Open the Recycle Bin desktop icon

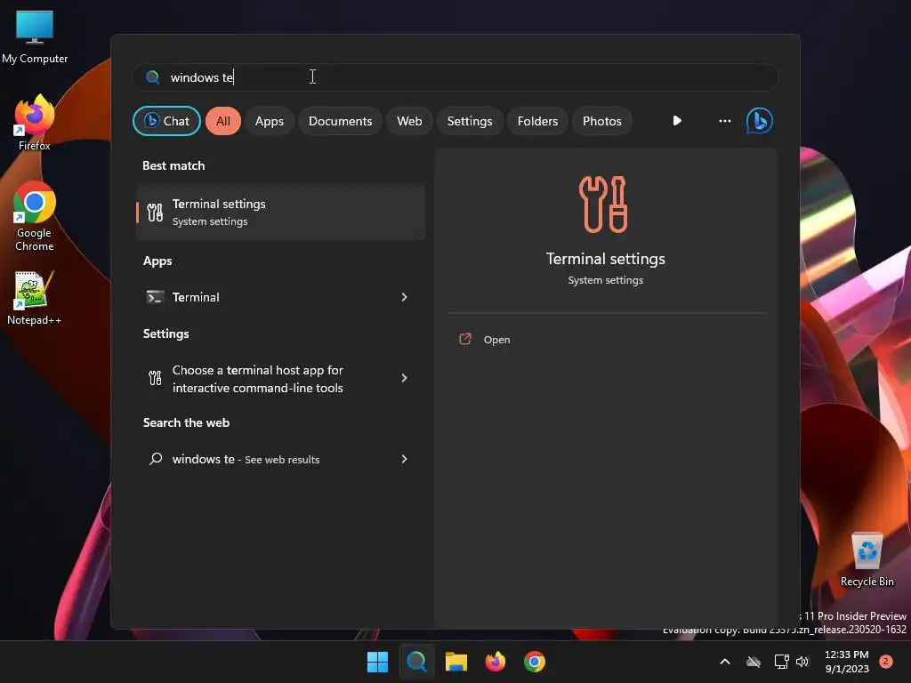click(x=867, y=558)
